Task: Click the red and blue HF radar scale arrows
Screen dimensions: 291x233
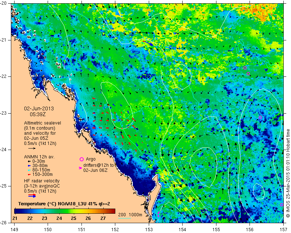Action: click(32, 196)
